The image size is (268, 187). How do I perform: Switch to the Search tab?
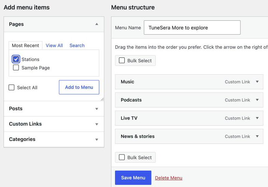pos(77,45)
